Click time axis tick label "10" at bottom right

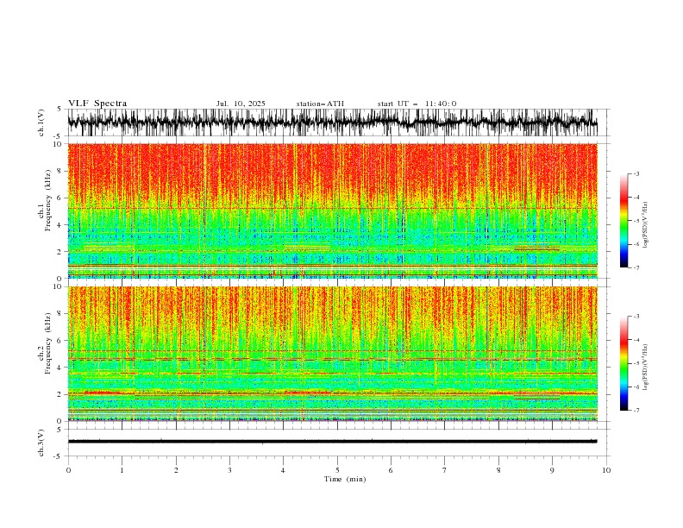606,470
